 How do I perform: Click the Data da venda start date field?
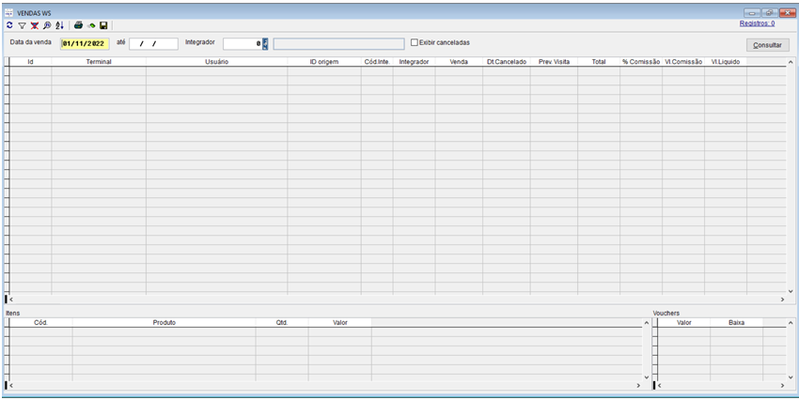[85, 44]
